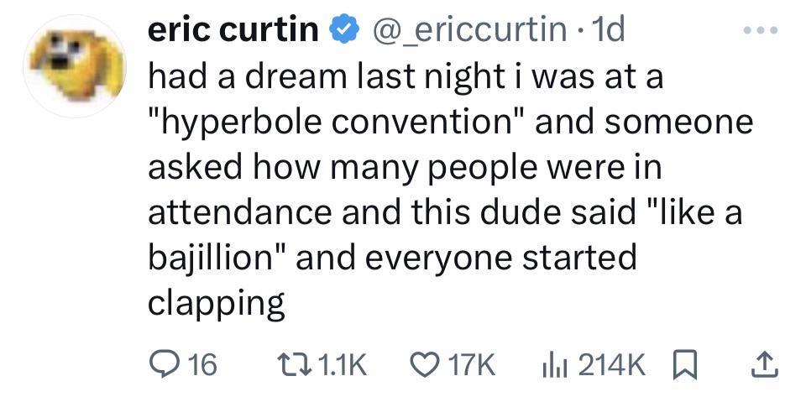Click the word "bajillion" in the tweet
Image resolution: width=806 pixels, height=397 pixels.
pyautogui.click(x=212, y=258)
